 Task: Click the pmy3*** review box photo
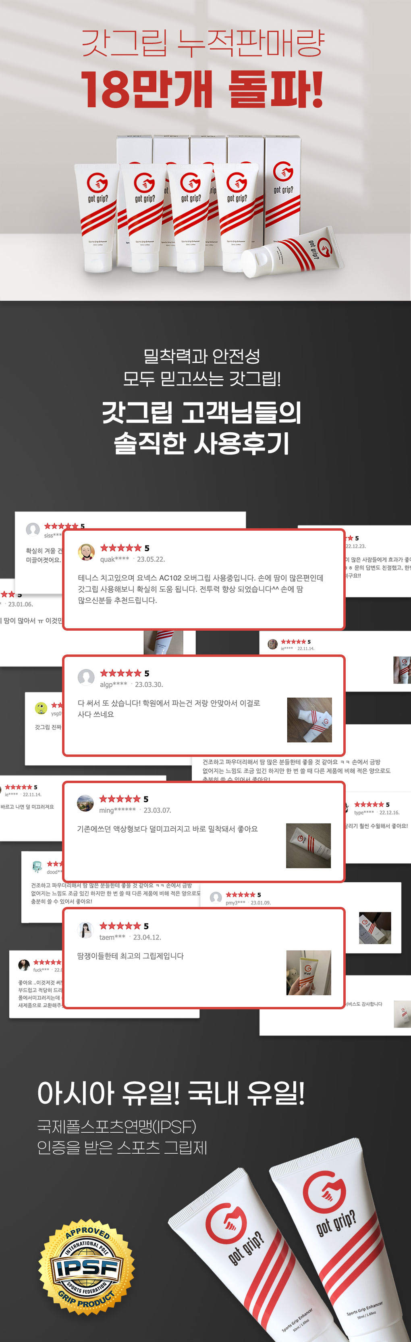point(375,928)
